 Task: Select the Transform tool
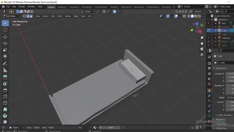pyautogui.click(x=5, y=56)
